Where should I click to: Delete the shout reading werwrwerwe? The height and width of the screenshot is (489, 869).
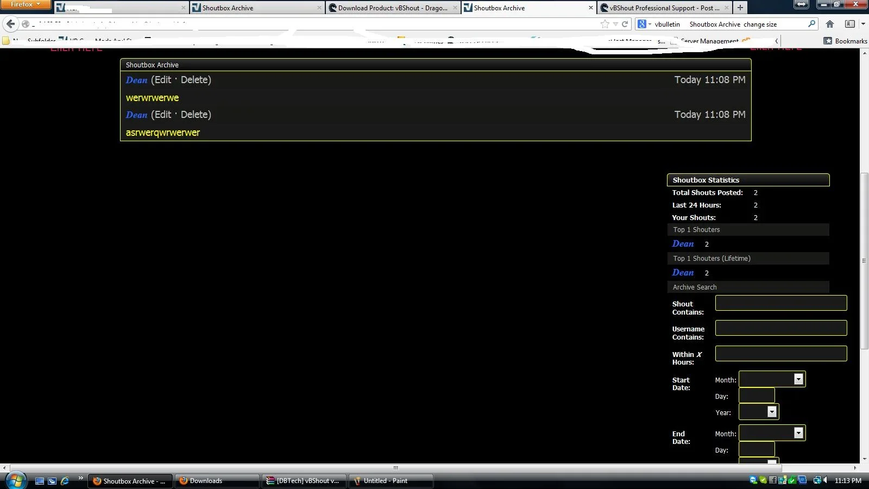[194, 80]
